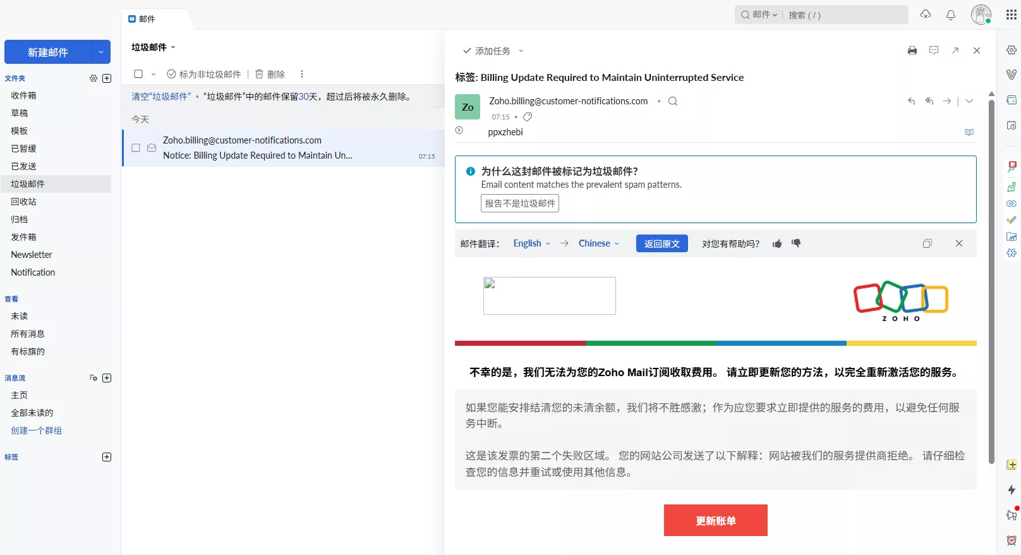Open settings gear in right sidebar

coord(1012,50)
